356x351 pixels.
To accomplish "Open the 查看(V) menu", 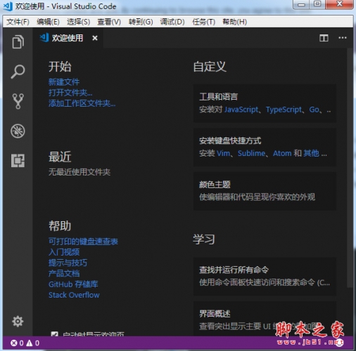I will [109, 22].
